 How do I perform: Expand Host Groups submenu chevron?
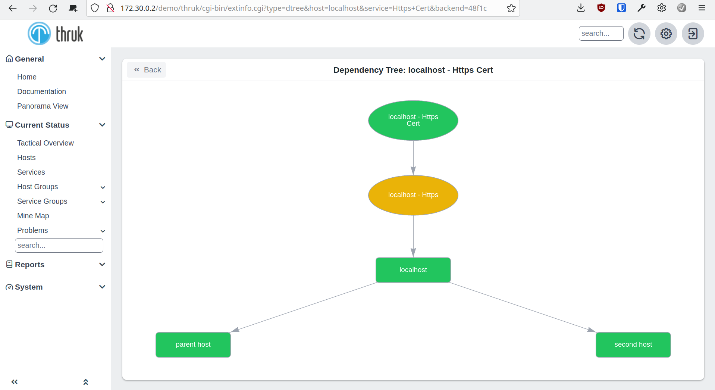pos(103,187)
